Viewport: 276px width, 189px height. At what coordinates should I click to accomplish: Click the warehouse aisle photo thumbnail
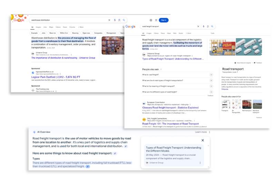(113, 45)
